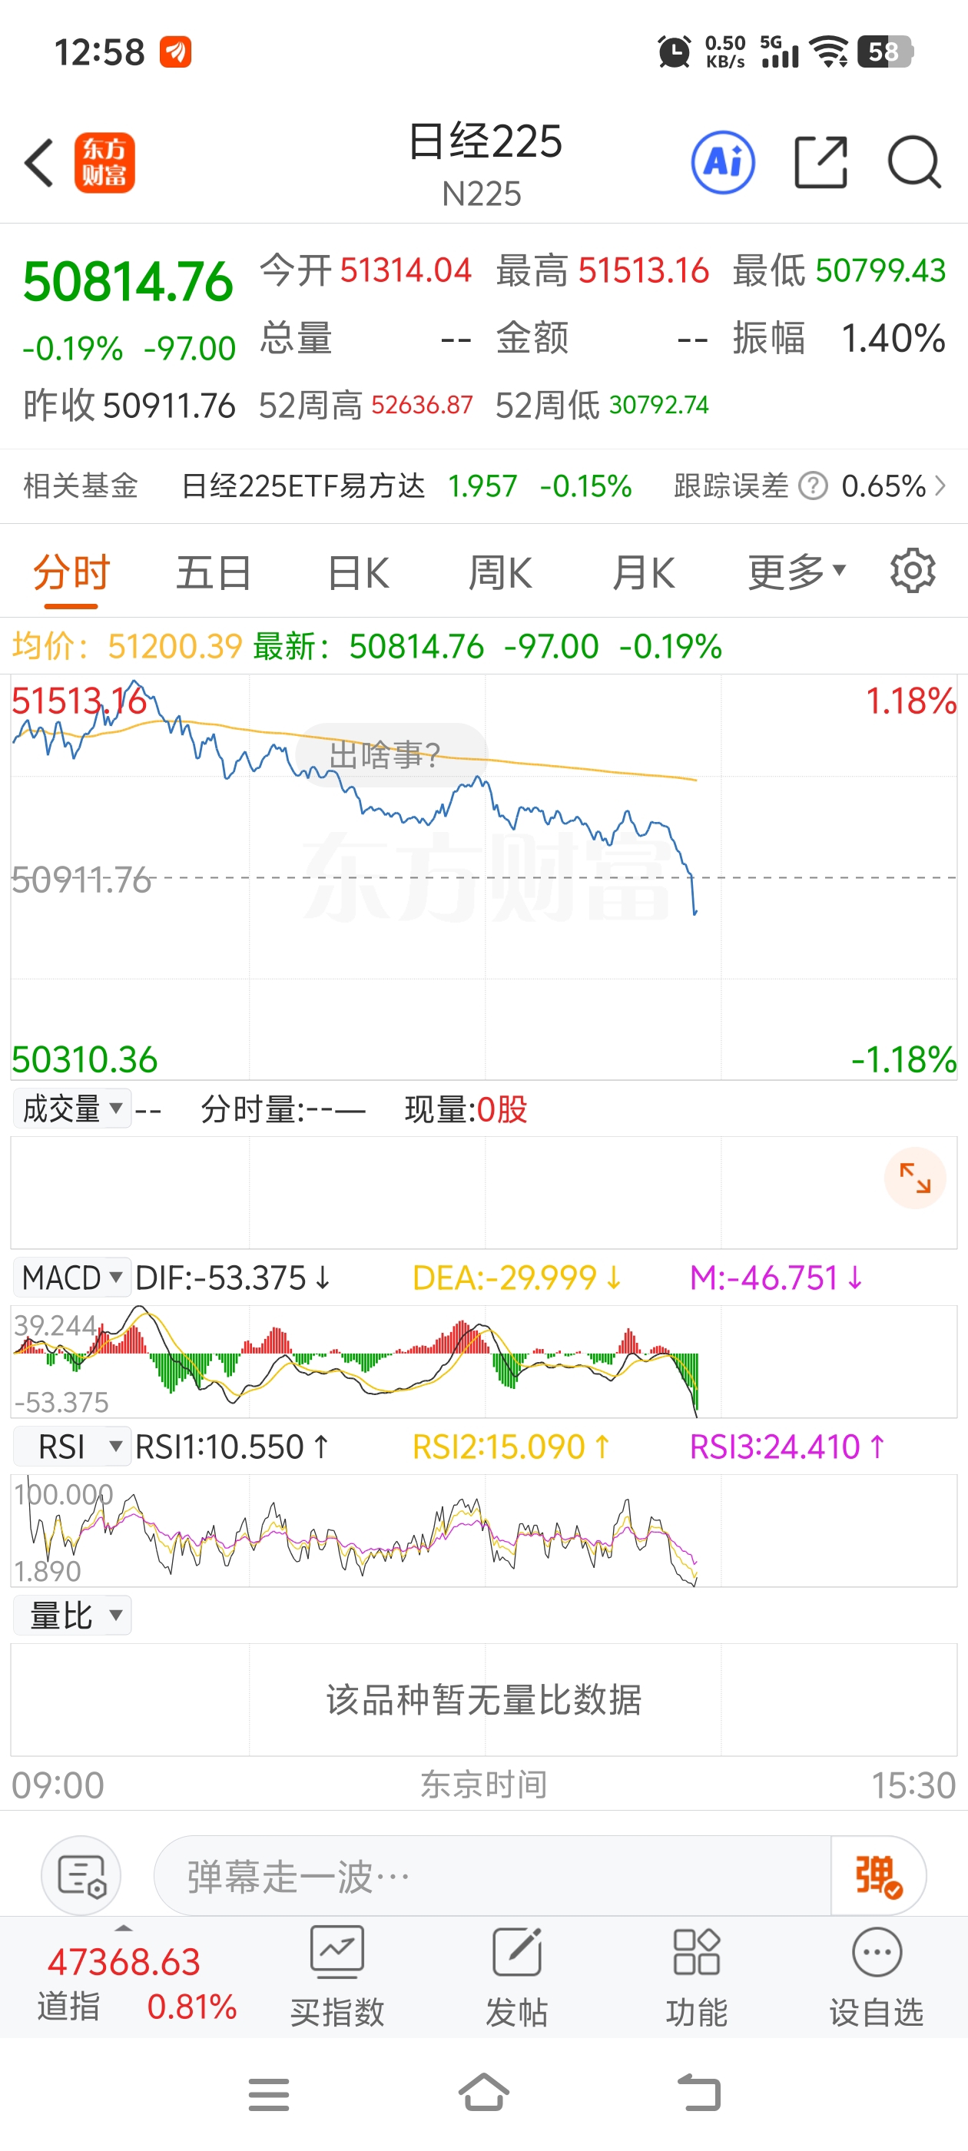Expand chart to fullscreen icon
The height and width of the screenshot is (2151, 968).
[914, 1178]
